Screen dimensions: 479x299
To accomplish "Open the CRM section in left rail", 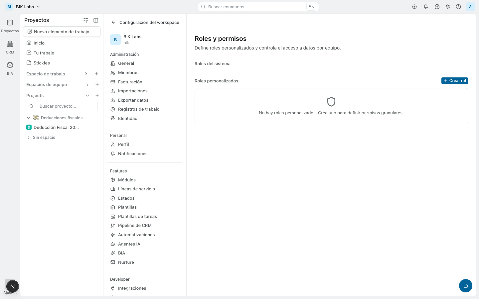I will [10, 44].
